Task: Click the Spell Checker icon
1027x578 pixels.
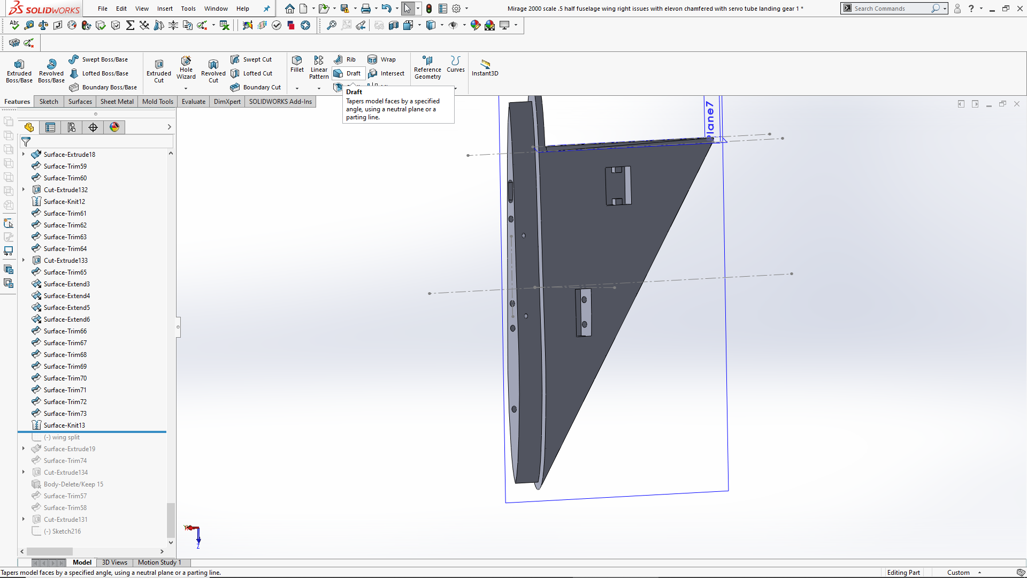Action: point(14,25)
